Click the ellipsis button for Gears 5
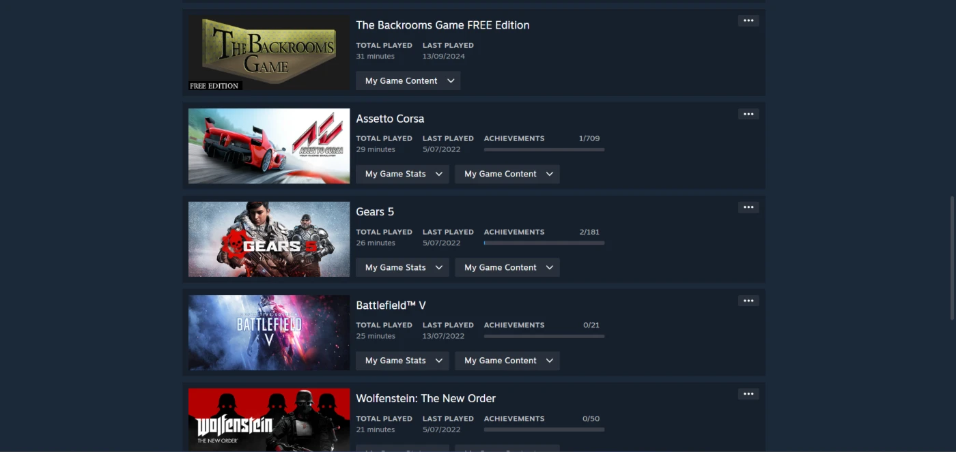The height and width of the screenshot is (452, 956). point(748,207)
